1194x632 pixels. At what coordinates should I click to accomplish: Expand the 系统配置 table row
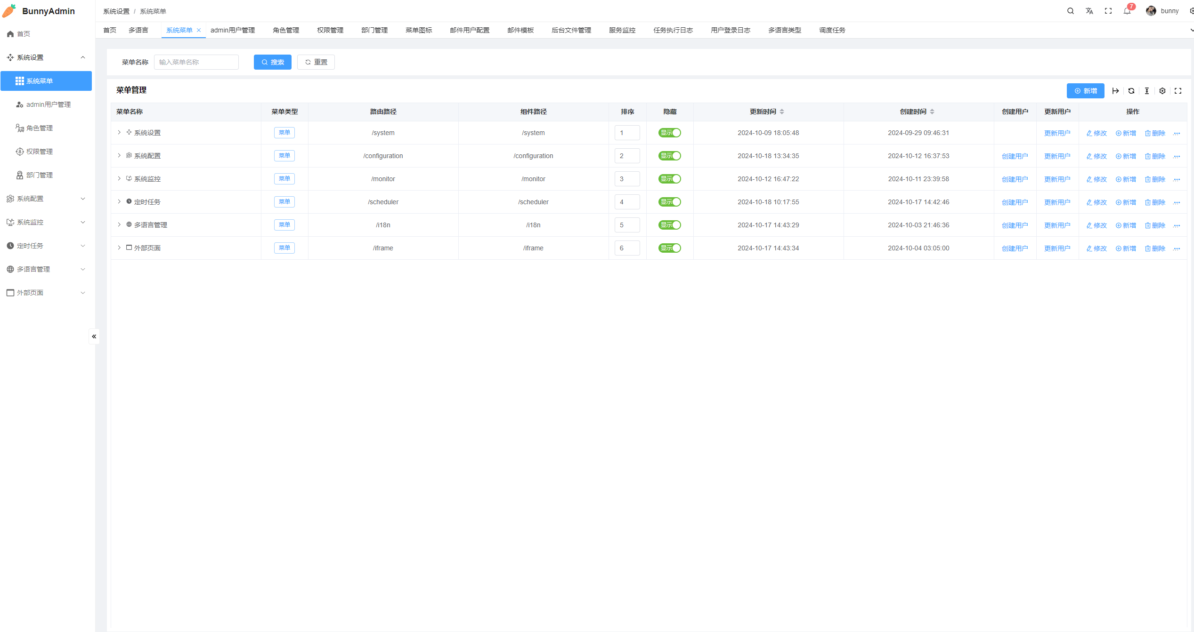tap(119, 156)
